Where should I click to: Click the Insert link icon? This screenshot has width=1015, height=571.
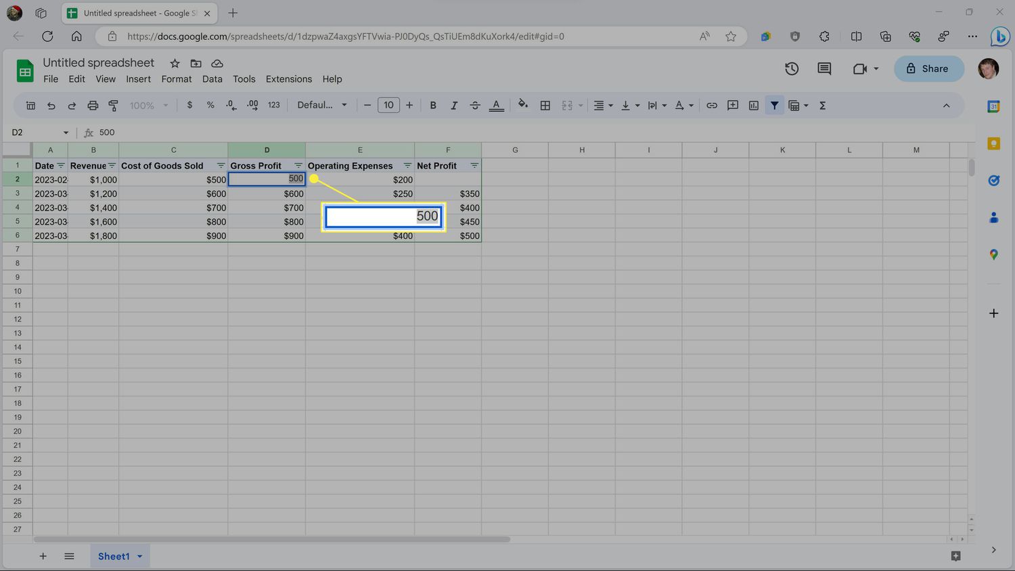click(x=711, y=106)
